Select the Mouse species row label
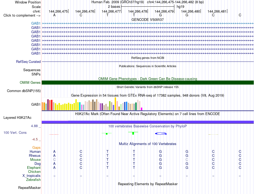Image resolution: width=254 pixels, height=194 pixels. click(x=35, y=160)
